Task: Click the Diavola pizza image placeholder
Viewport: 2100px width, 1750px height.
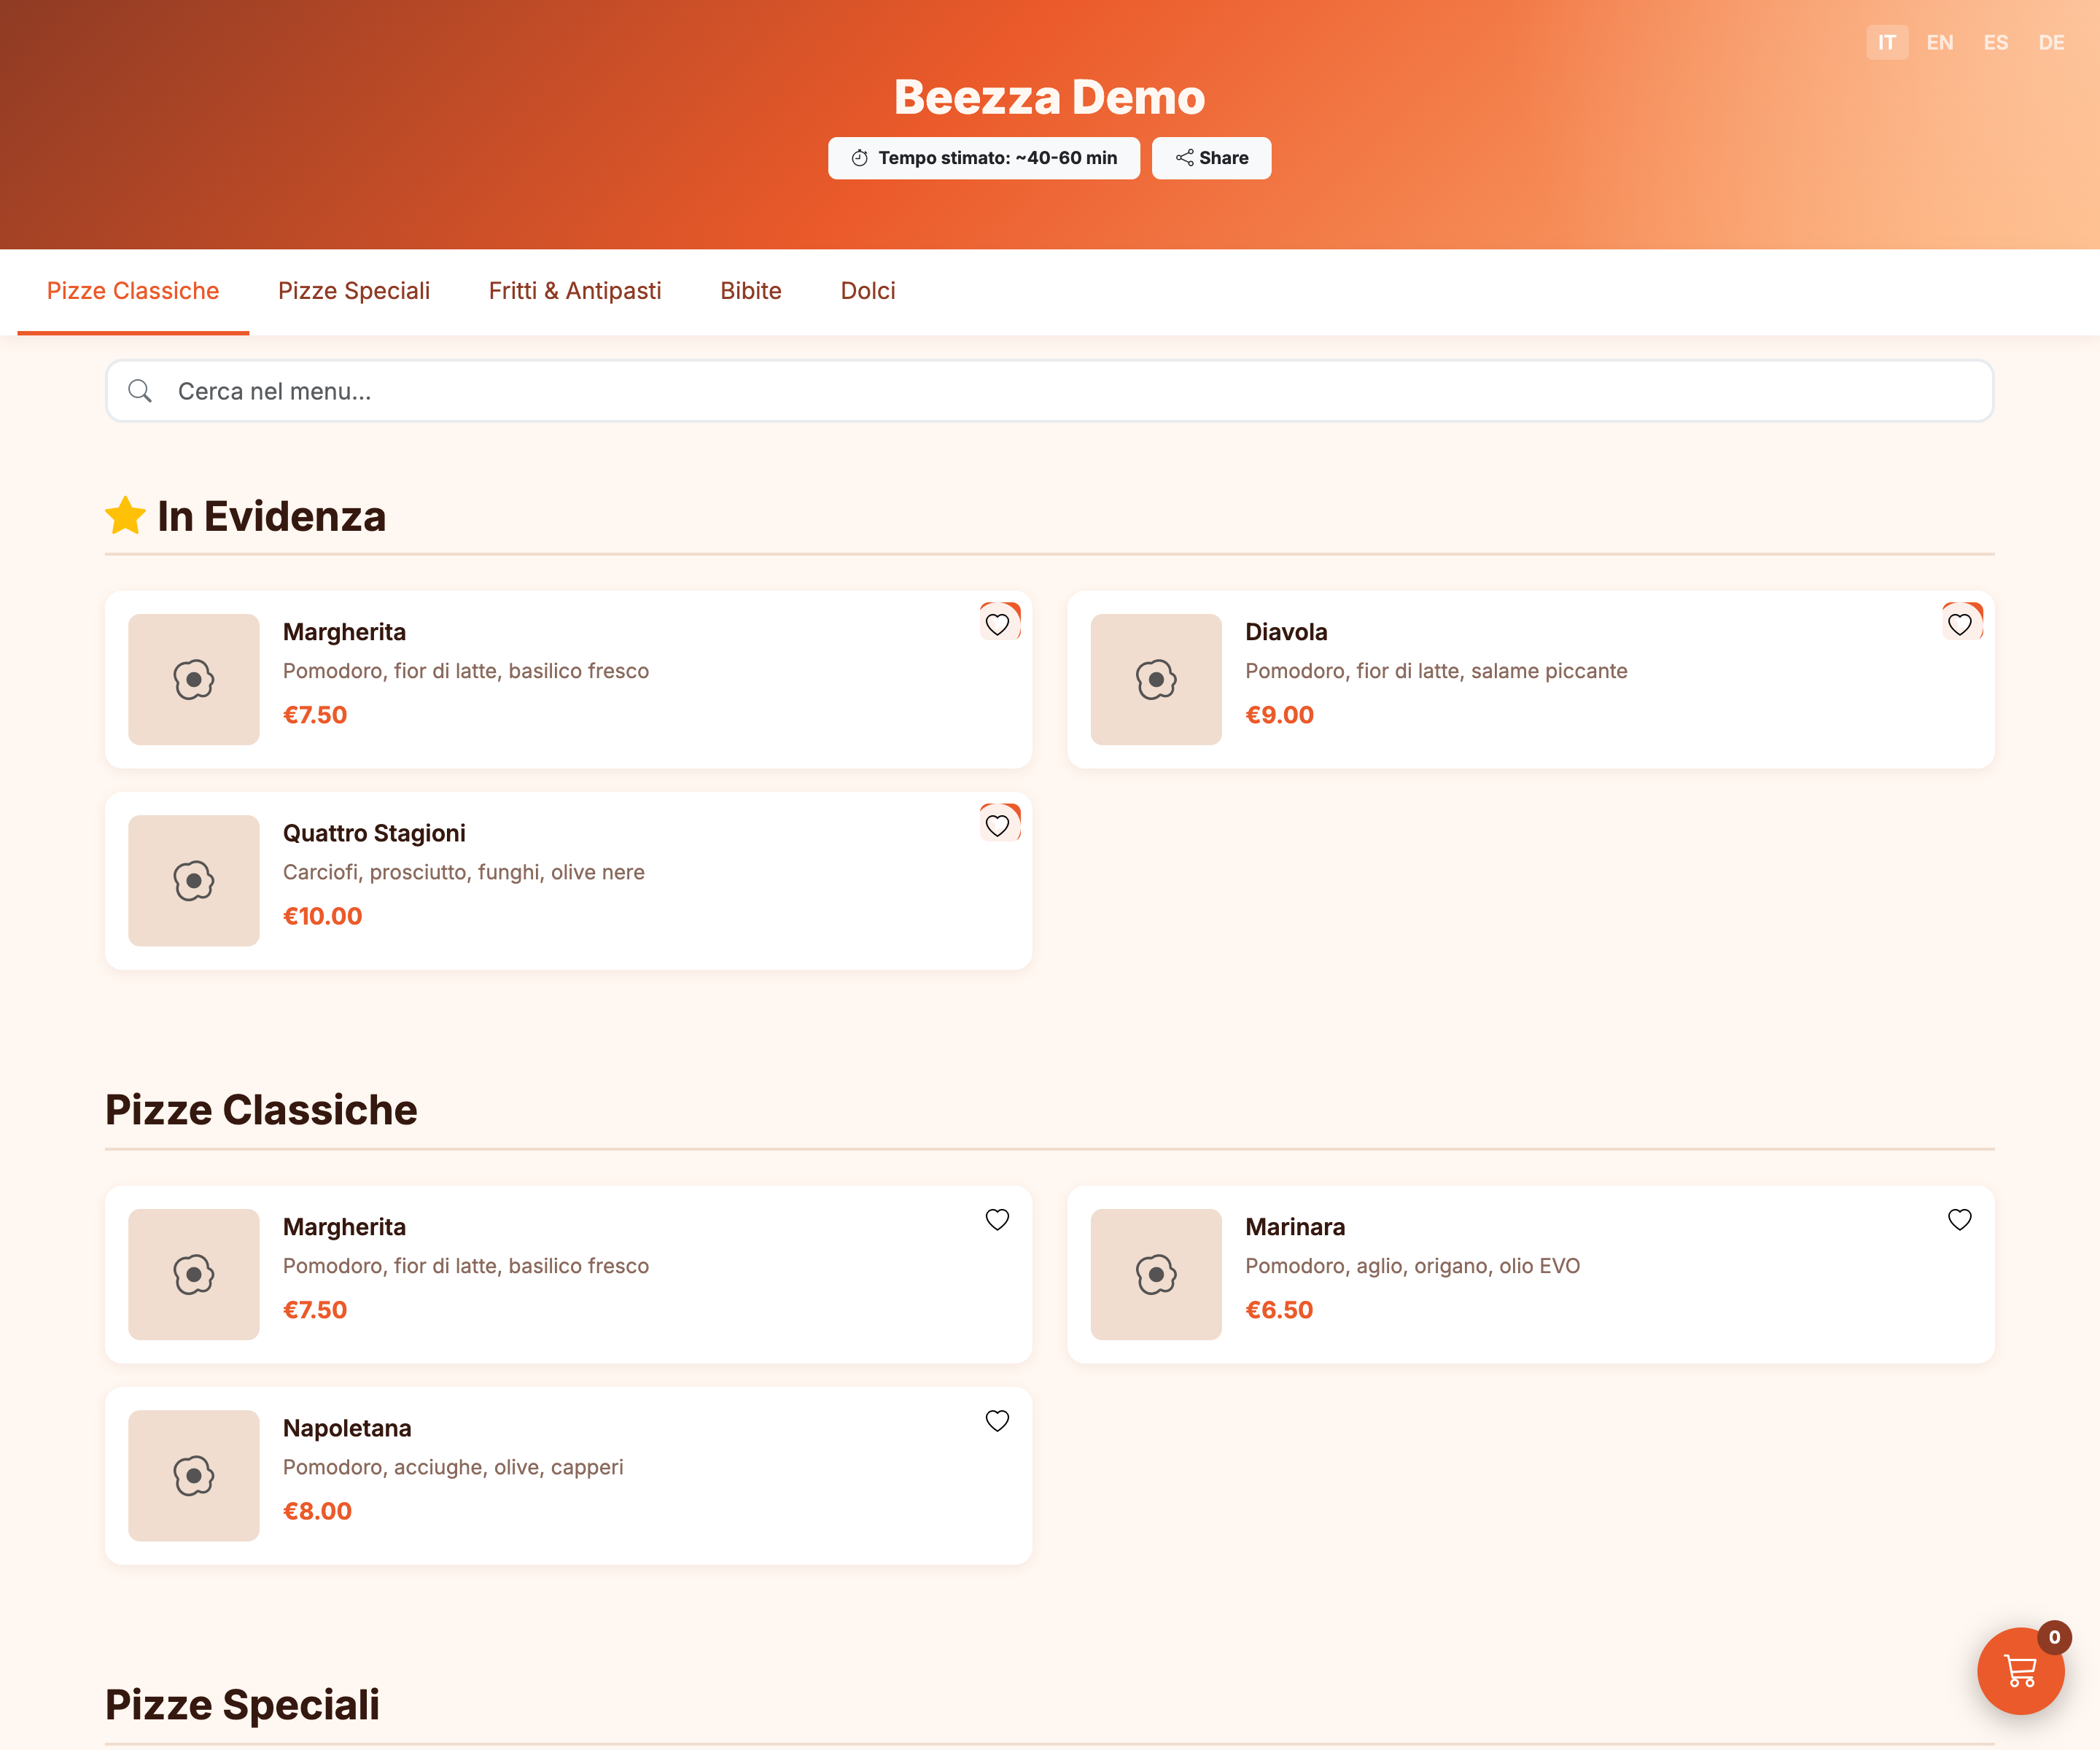Action: [x=1156, y=679]
